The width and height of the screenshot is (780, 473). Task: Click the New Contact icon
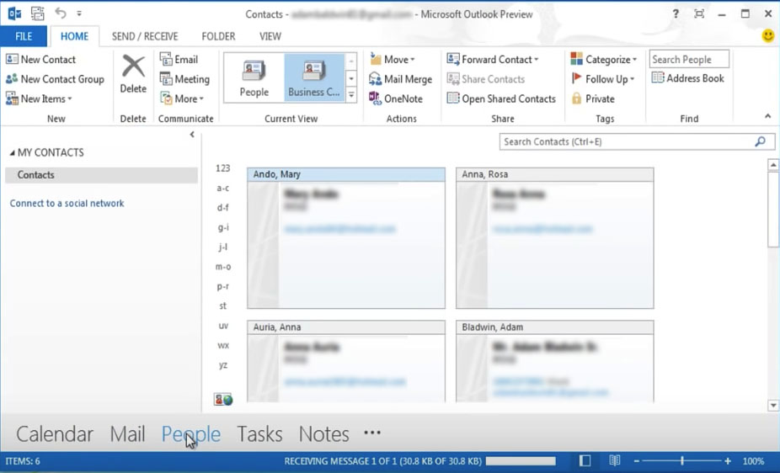pyautogui.click(x=12, y=59)
